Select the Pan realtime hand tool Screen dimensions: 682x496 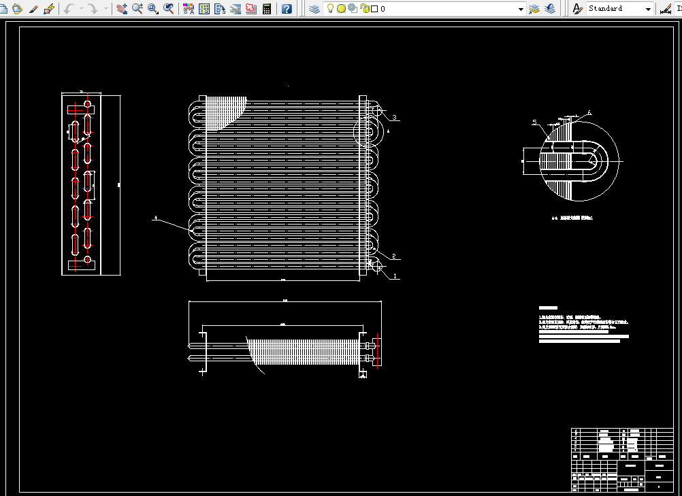click(x=122, y=9)
